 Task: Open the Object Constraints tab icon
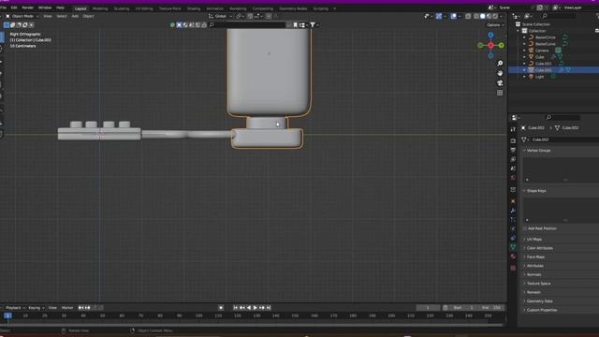513,238
